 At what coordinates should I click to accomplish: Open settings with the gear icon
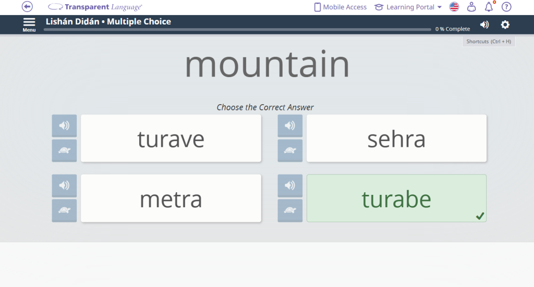(x=505, y=24)
